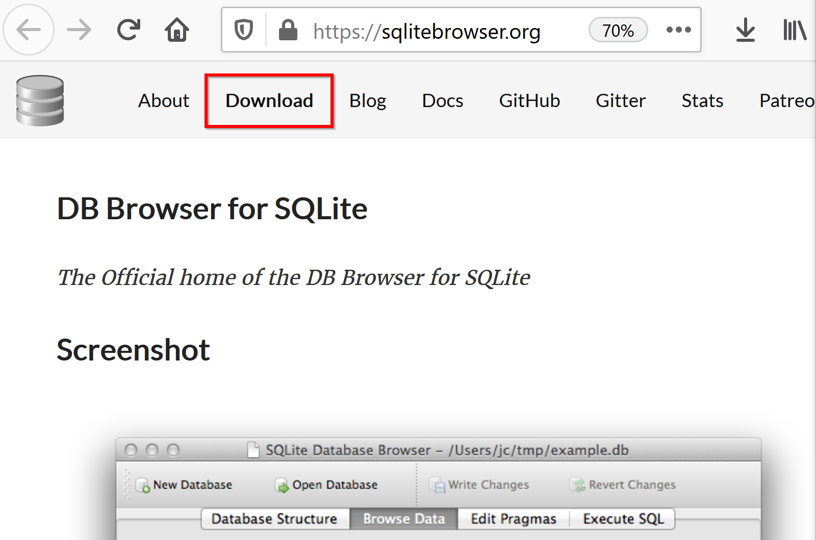The height and width of the screenshot is (540, 816).
Task: Open the Download page link
Action: 269,101
